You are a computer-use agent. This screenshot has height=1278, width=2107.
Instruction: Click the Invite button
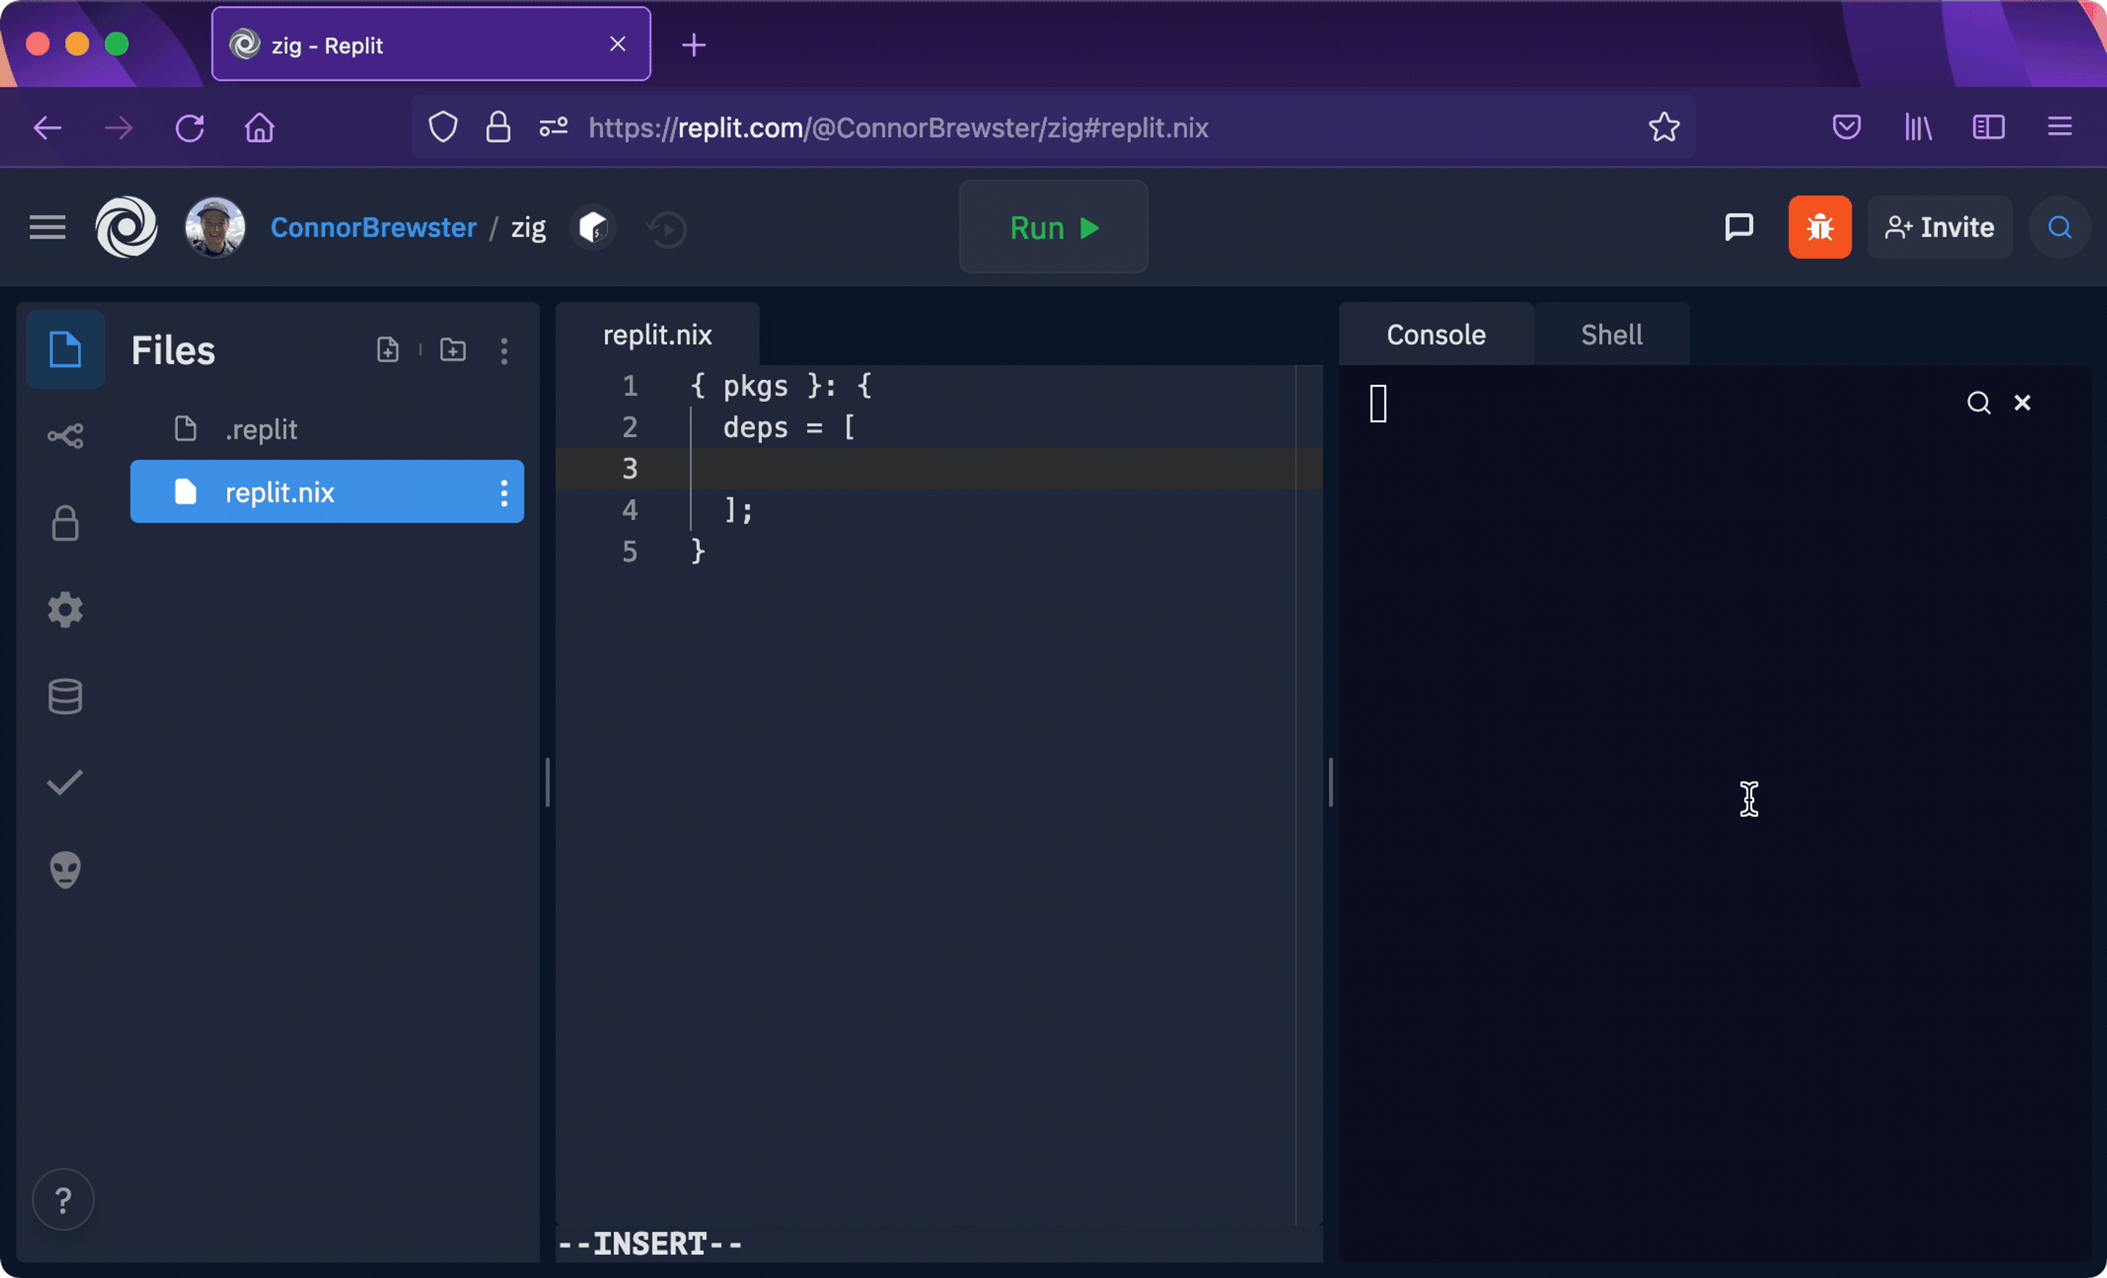coord(1939,228)
